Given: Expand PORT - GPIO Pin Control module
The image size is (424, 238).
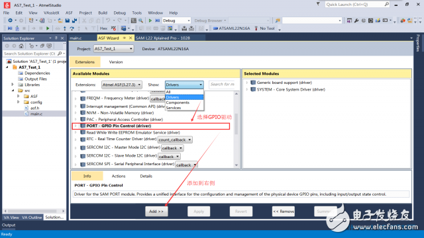Looking at the screenshot, I should click(x=76, y=126).
